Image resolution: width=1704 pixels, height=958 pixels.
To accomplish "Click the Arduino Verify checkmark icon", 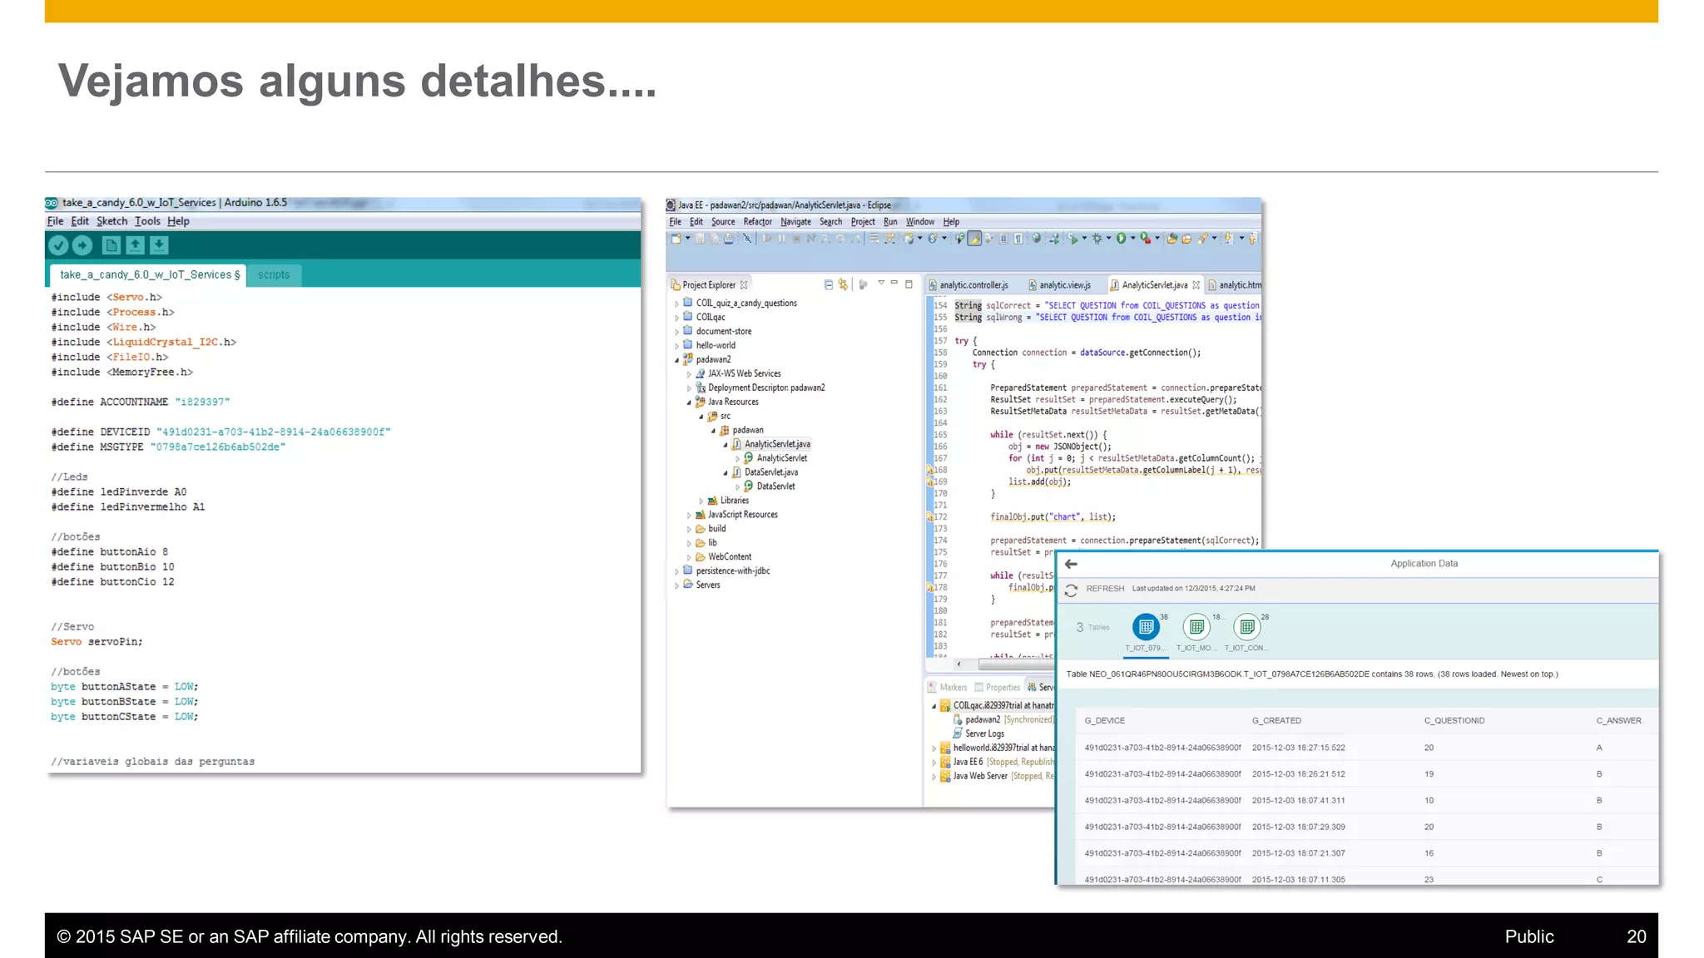I will click(x=58, y=244).
